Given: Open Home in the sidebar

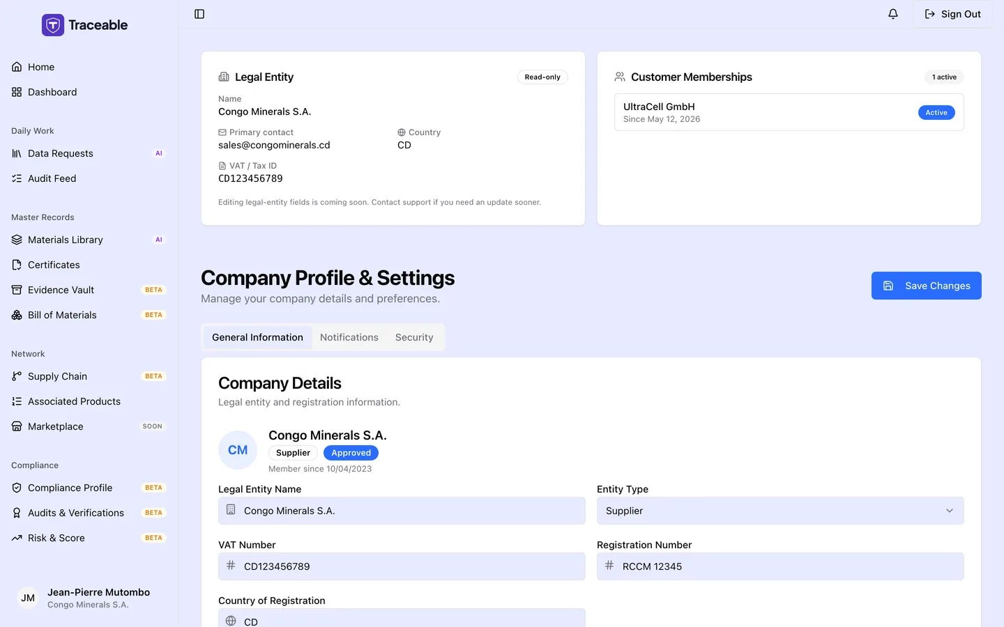Looking at the screenshot, I should pos(89,67).
